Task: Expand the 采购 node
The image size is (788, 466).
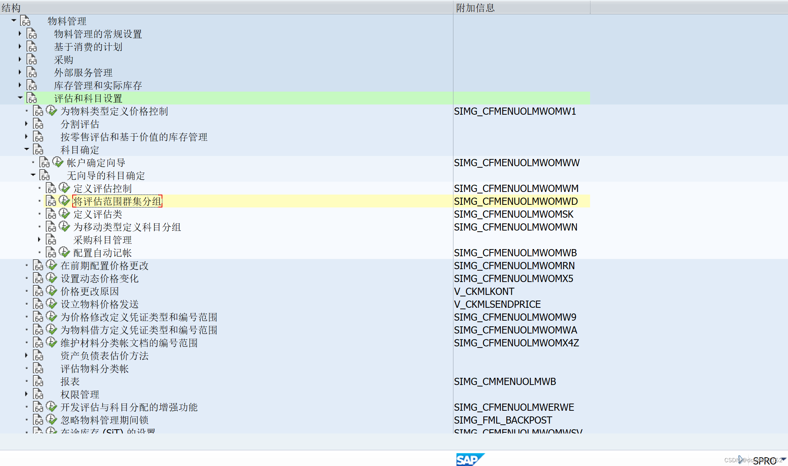Action: (20, 59)
